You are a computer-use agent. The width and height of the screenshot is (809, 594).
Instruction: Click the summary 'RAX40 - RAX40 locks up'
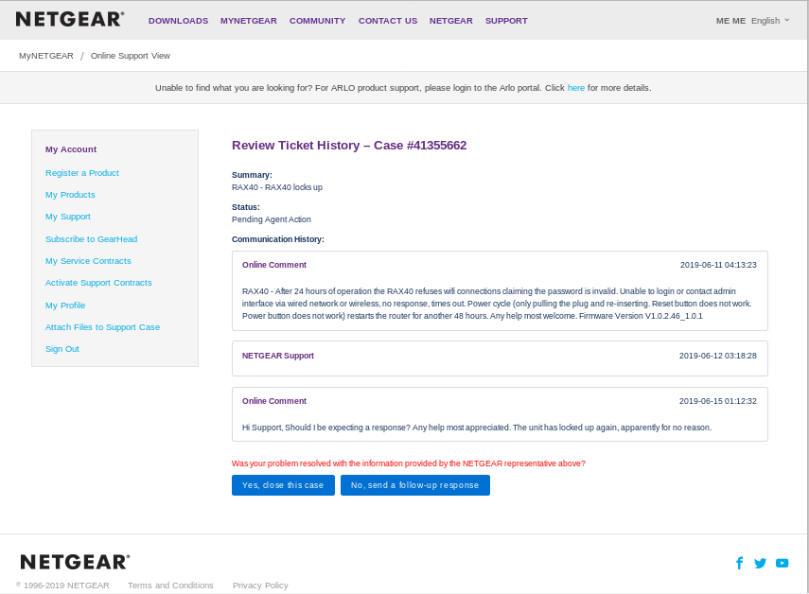[x=277, y=187]
